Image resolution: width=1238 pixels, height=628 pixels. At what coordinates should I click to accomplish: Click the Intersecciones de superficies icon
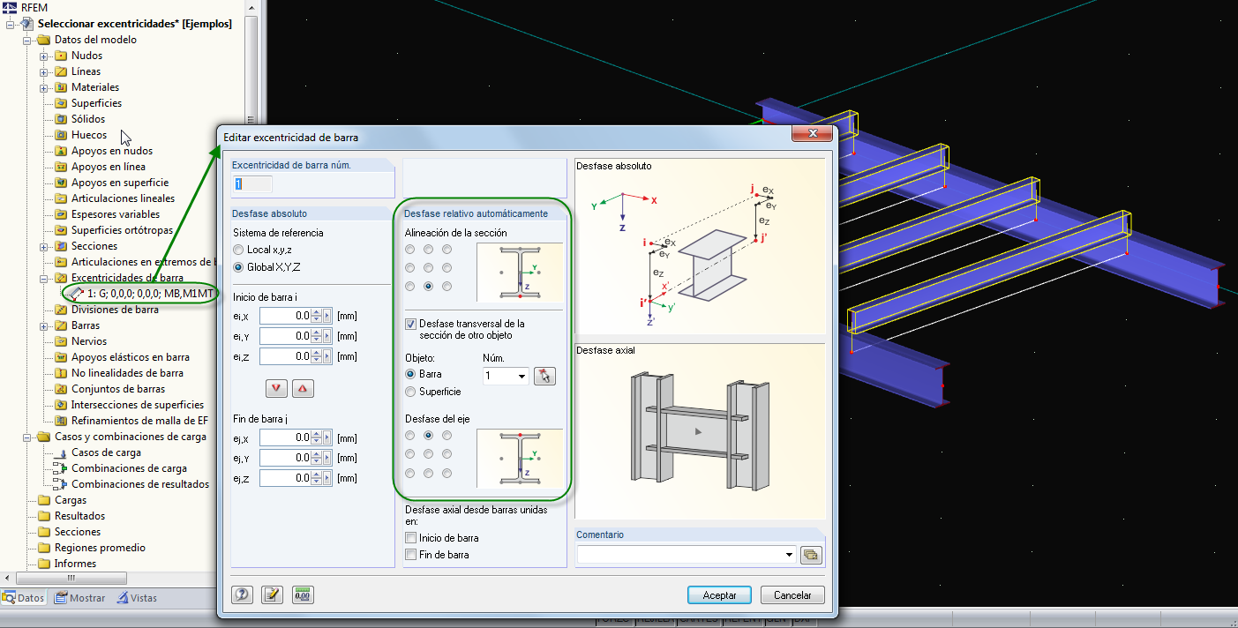coord(61,405)
